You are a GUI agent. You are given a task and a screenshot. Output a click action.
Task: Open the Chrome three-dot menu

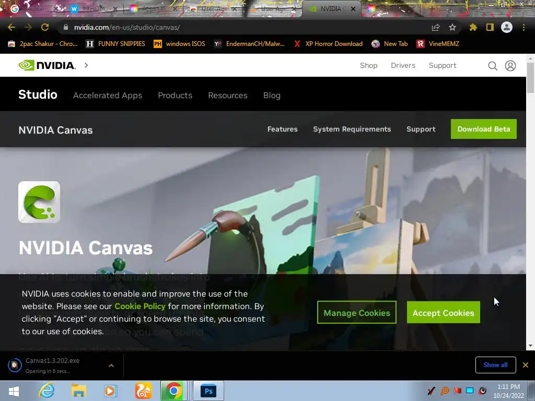click(524, 27)
